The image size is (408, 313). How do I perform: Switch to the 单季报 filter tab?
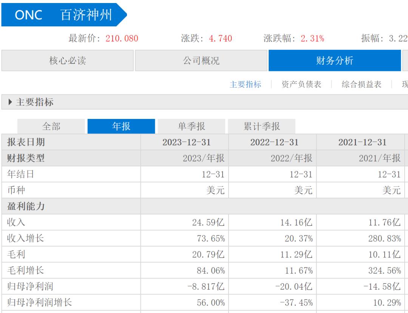[192, 126]
